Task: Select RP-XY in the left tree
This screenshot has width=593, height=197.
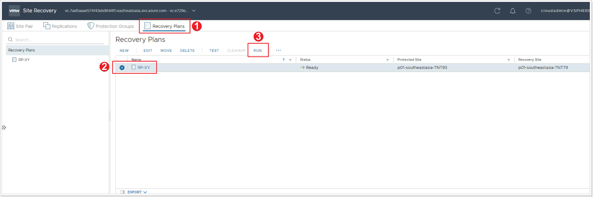Action: coord(24,60)
